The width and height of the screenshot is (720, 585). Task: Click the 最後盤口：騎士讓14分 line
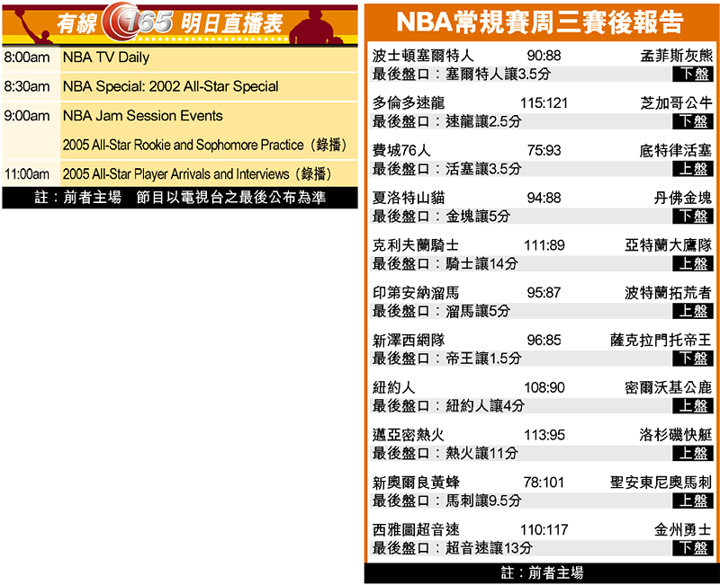[445, 263]
